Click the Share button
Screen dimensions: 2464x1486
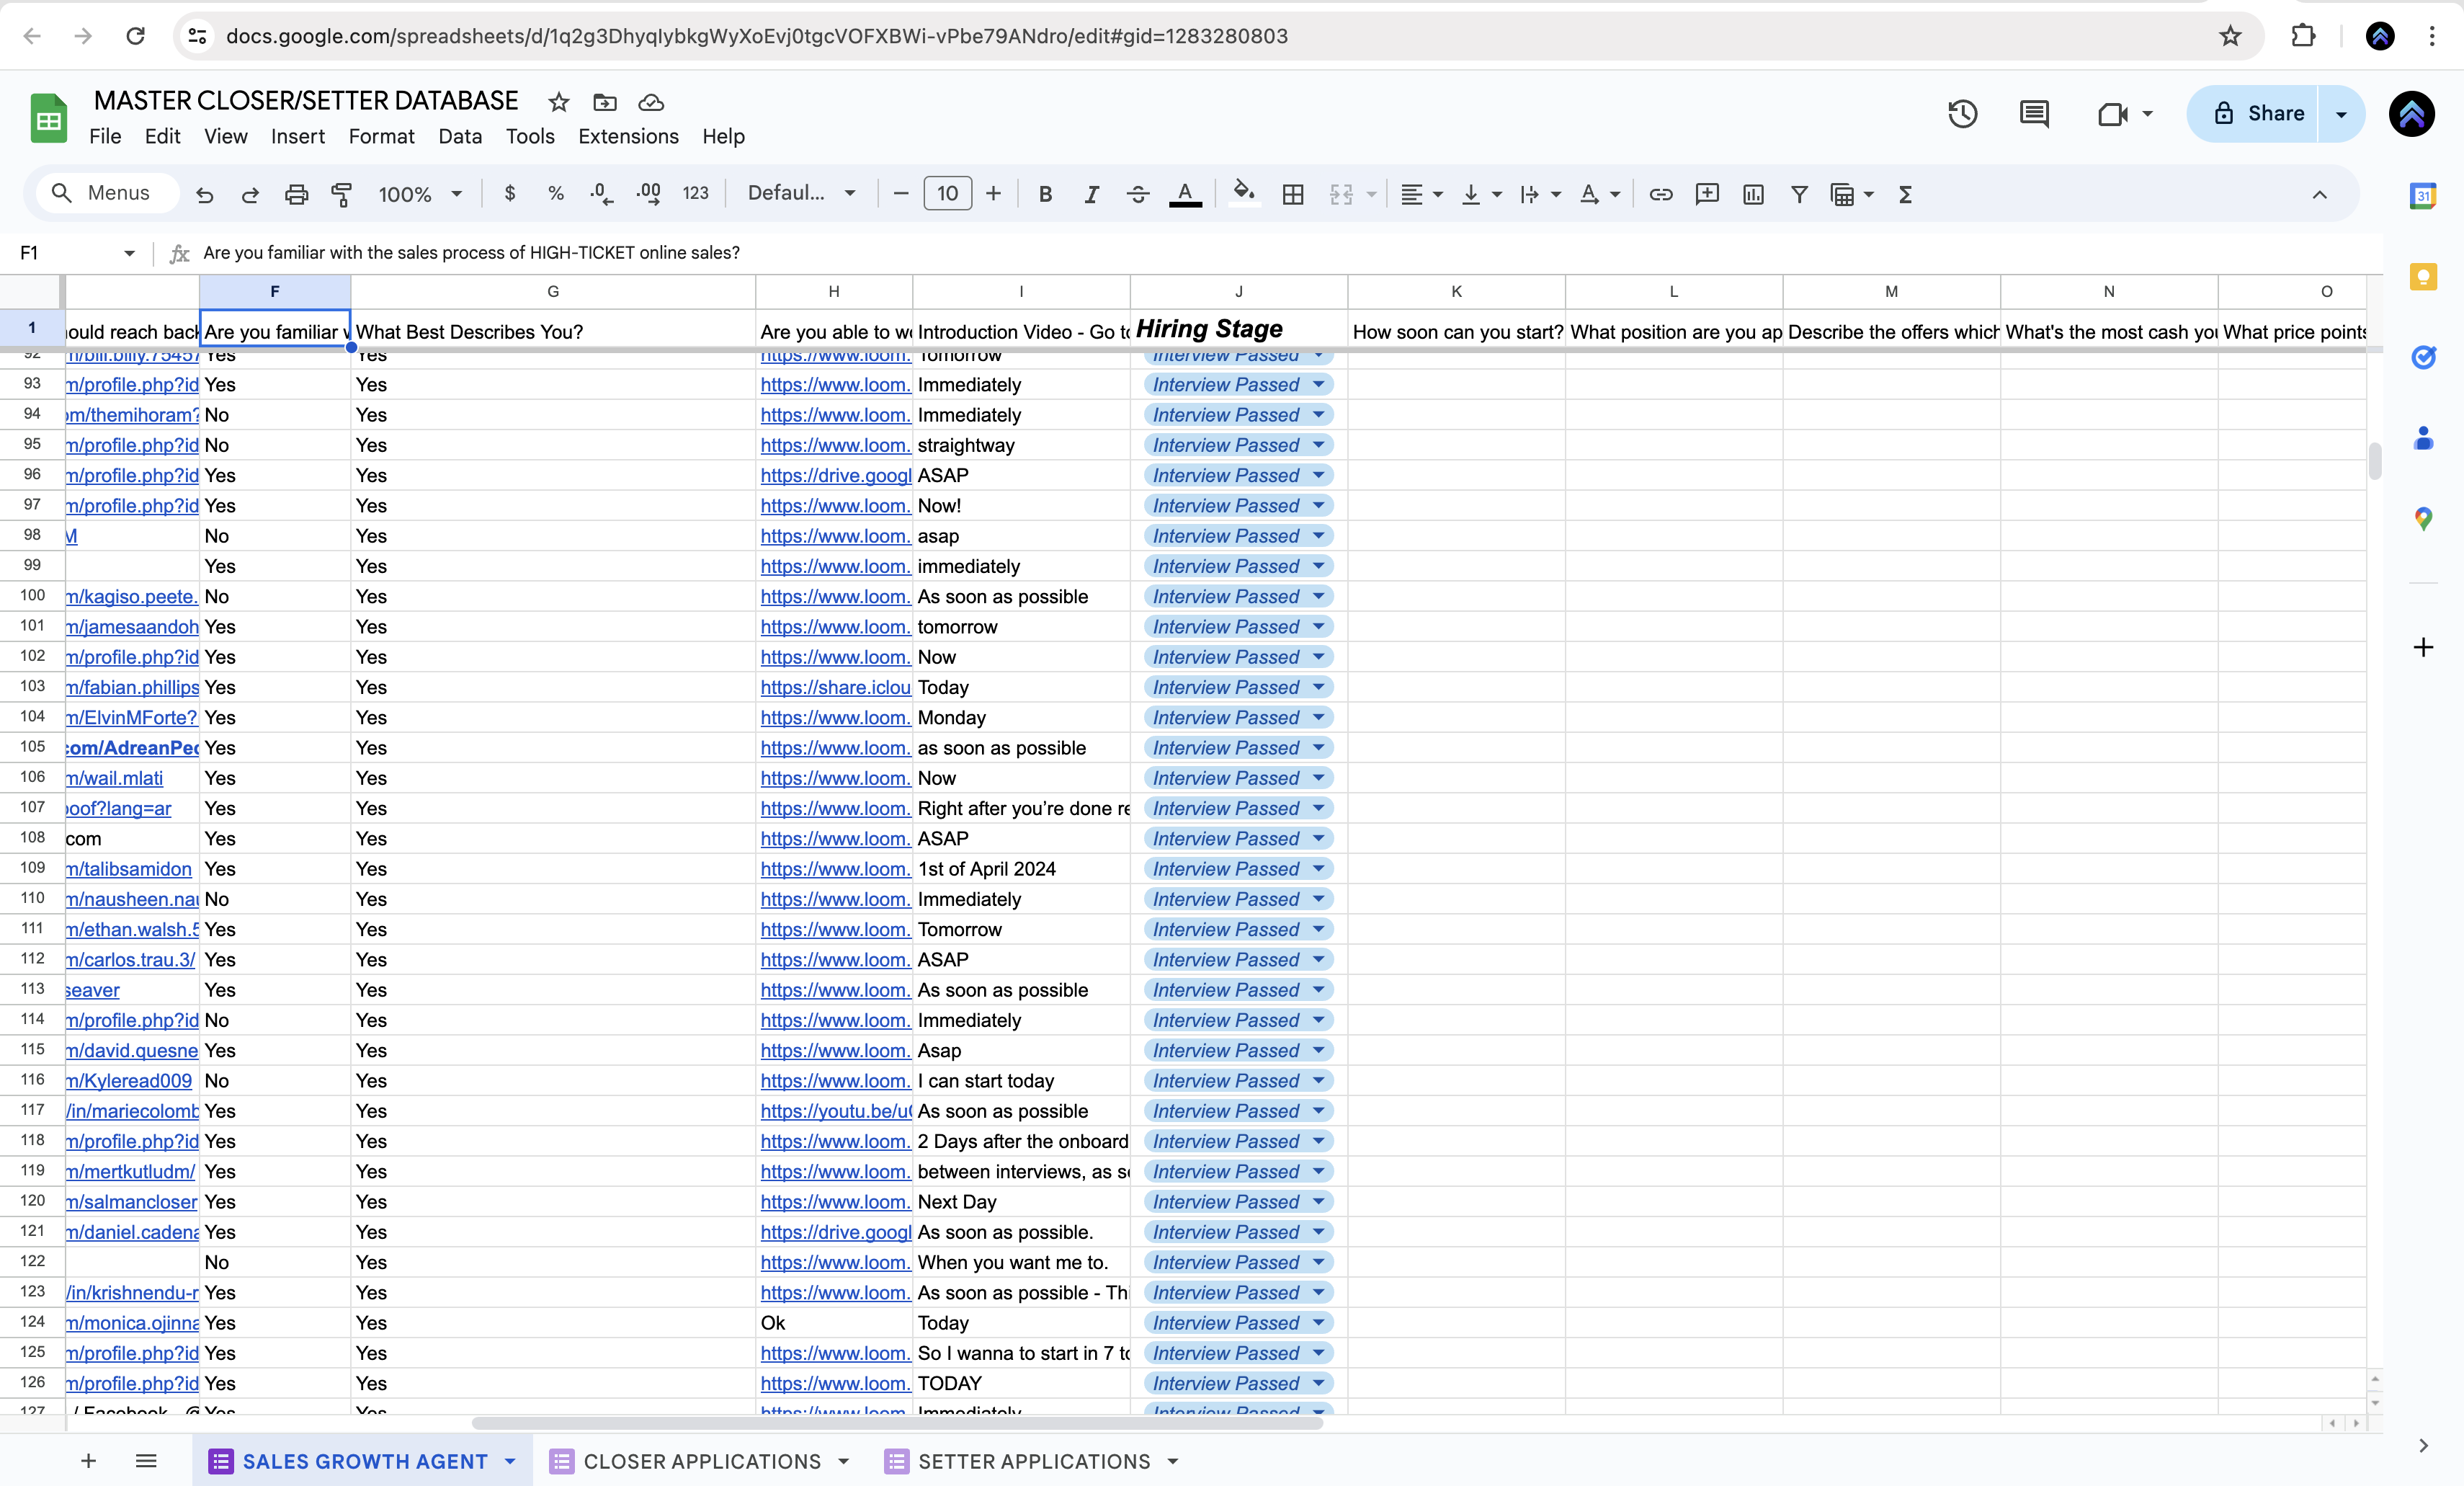2273,113
